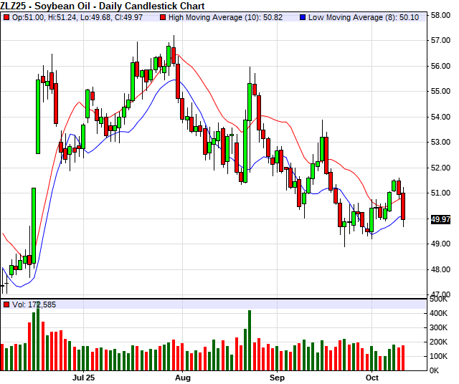Click the 49.00 price axis label

440,244
